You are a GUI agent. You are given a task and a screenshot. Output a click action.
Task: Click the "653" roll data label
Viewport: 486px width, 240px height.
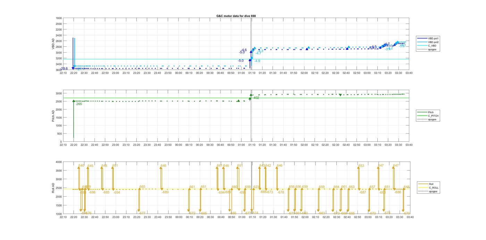[361, 166]
